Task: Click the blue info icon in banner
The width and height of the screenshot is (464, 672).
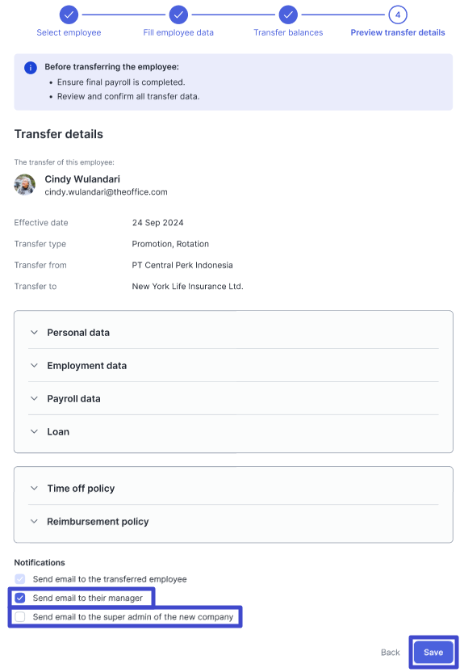Action: point(31,68)
